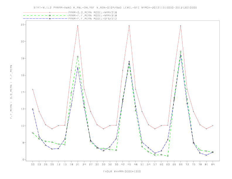Click forecast hour label 42 on x-axis
Screen dimensions: 232x179
point(123,164)
